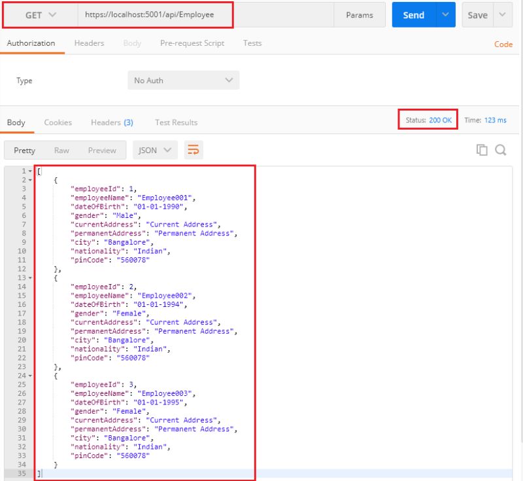The width and height of the screenshot is (523, 481).
Task: Open the Code snippet generator link
Action: point(503,43)
